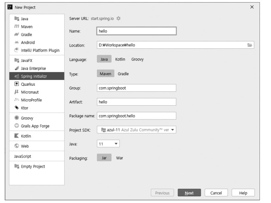Focus the Group text field

[137, 88]
